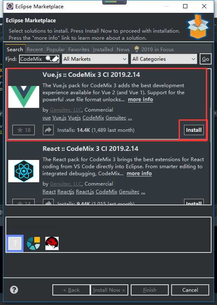Click the 2019 in Focus lightbulb tab
This screenshot has height=305, width=217.
154,50
